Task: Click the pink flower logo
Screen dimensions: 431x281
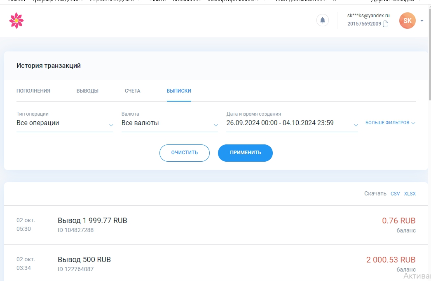Action: (16, 21)
